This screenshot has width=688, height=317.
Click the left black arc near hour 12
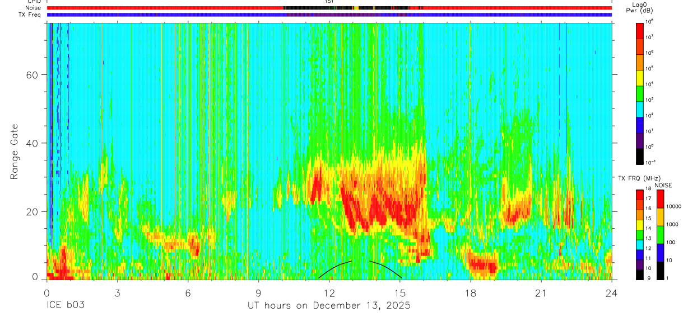click(335, 269)
